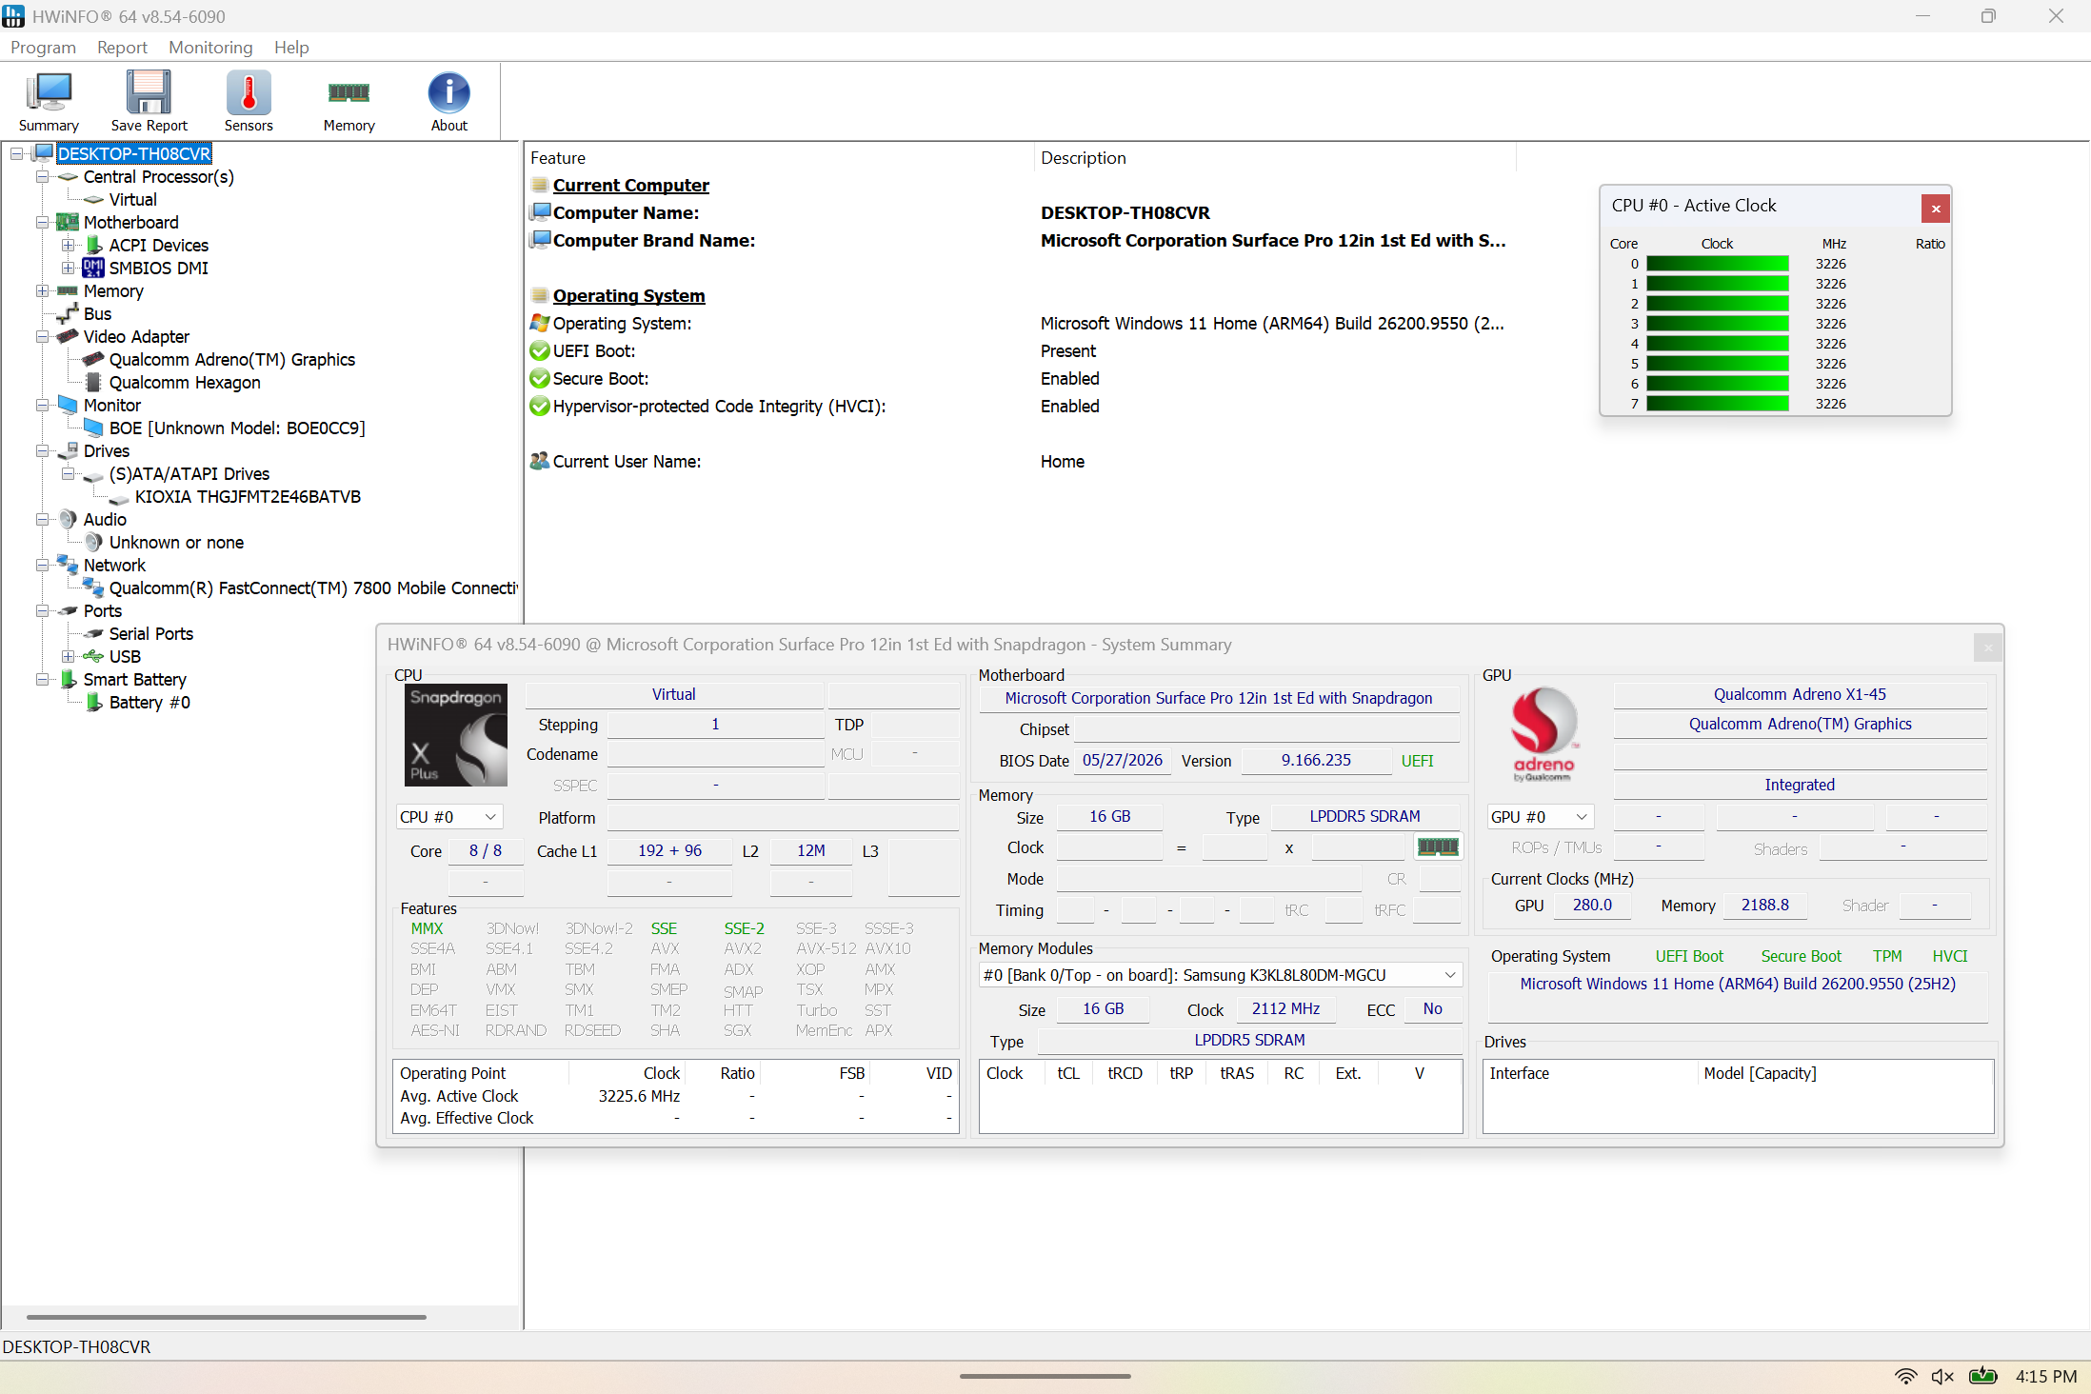Click the Save Report floppy icon
The width and height of the screenshot is (2091, 1394).
coord(149,101)
